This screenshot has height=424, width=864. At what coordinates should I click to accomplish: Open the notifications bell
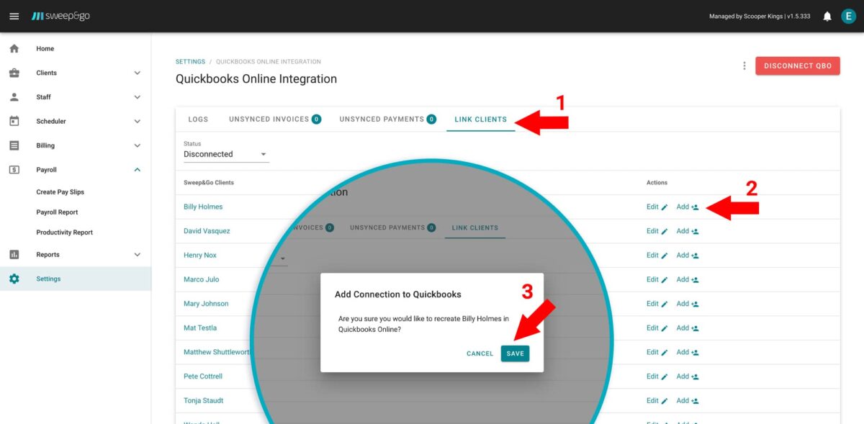point(827,16)
